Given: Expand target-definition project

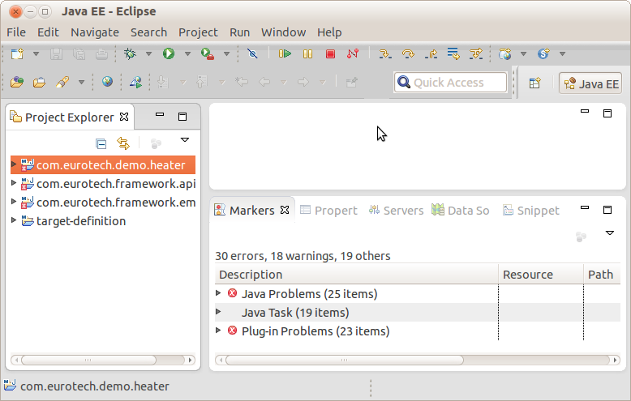Looking at the screenshot, I should point(14,220).
